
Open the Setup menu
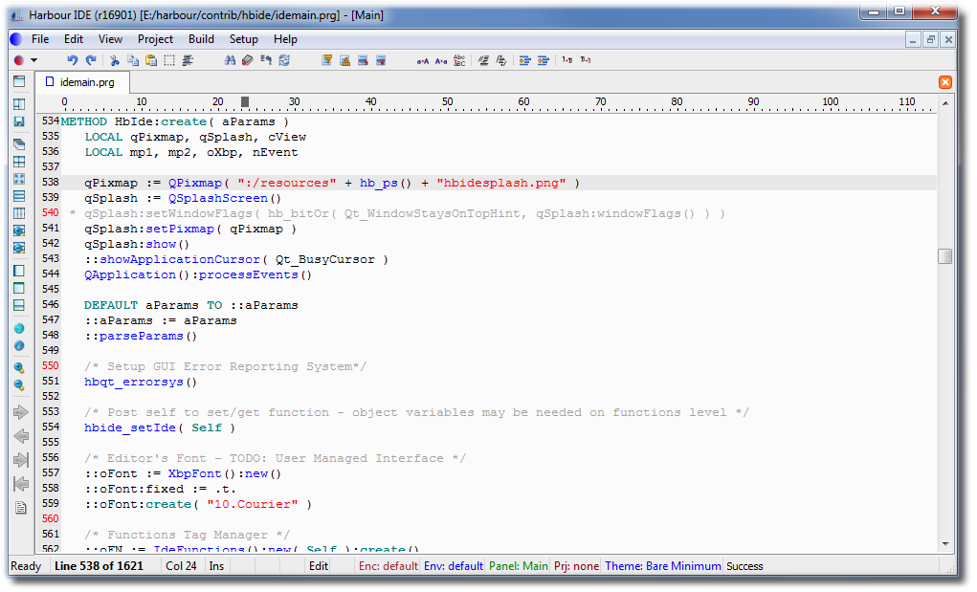click(x=243, y=39)
